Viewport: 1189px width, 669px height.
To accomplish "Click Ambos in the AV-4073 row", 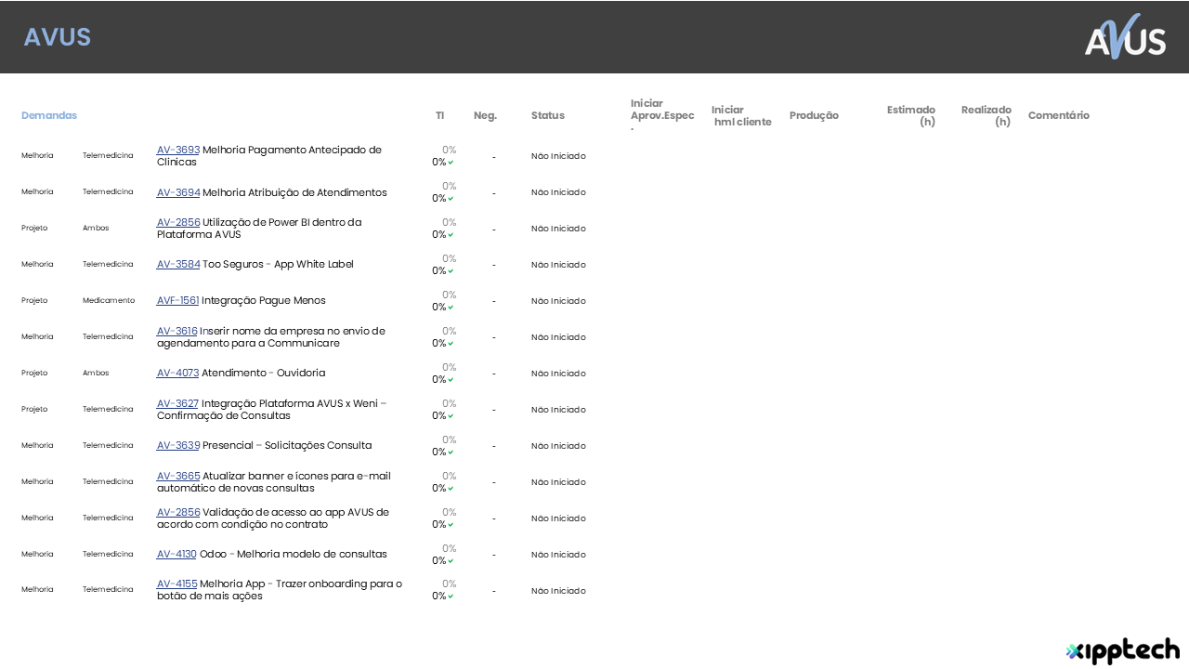I will click(96, 373).
